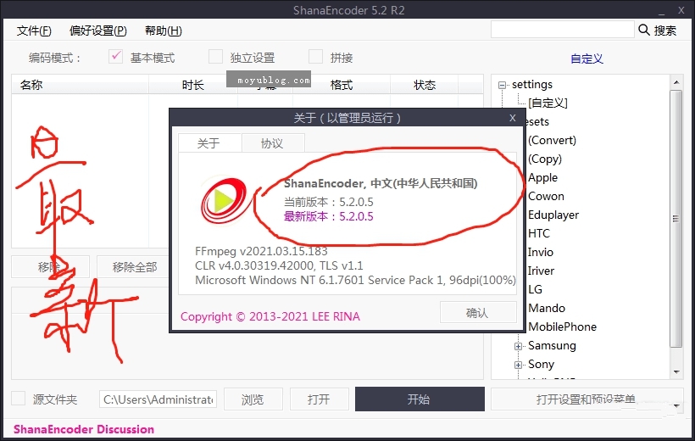Click the 最新版本：5.2.0.5 link
The height and width of the screenshot is (441, 695).
[x=329, y=216]
